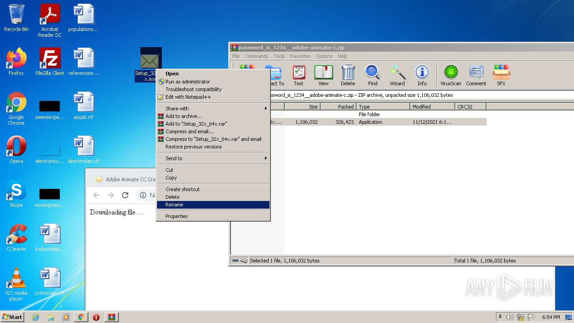Click Internet Explorer icon in taskbar
The height and width of the screenshot is (323, 574).
tap(35, 317)
